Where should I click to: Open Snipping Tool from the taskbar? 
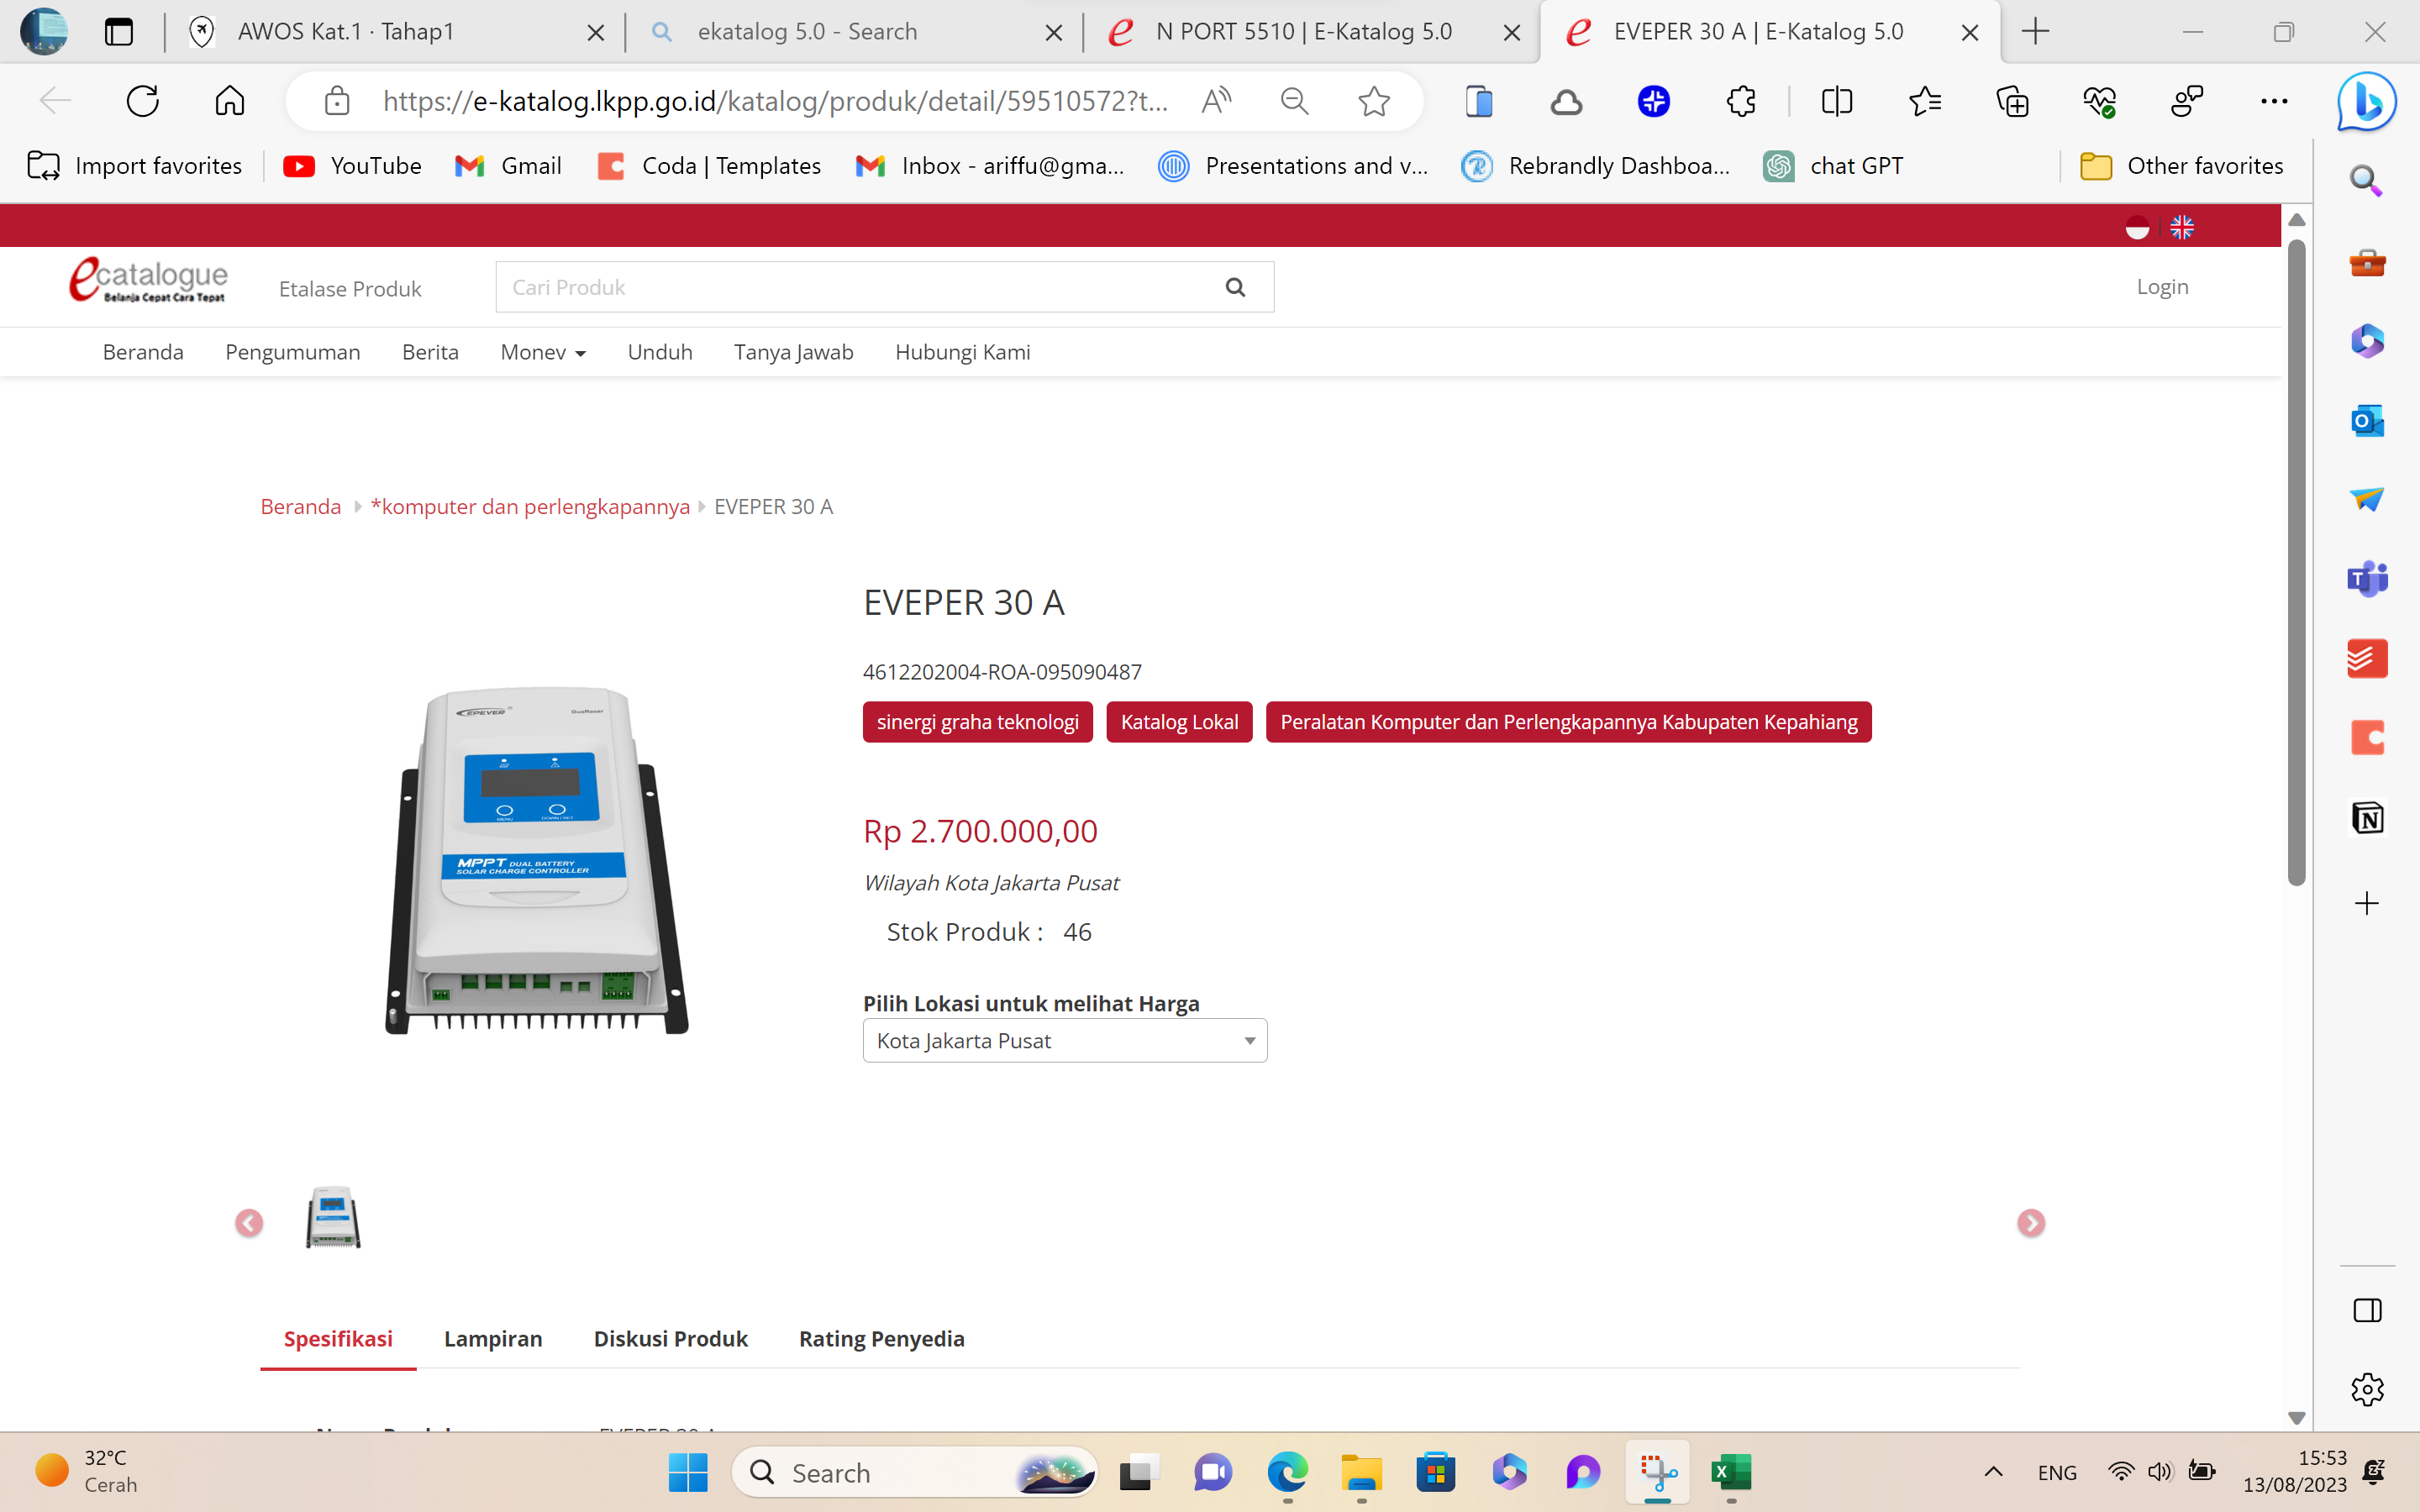pyautogui.click(x=1658, y=1472)
